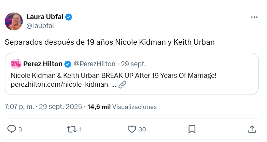The height and width of the screenshot is (142, 267).
Task: Click the verified badge next to Laura Ubfal
Action: 69,17
